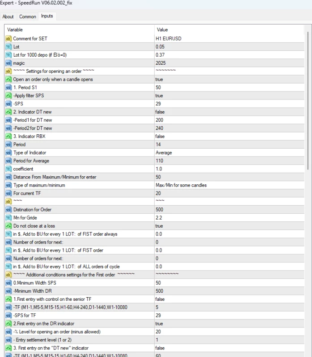The image size is (312, 357).
Task: Click the Variable column header
Action: (79, 29)
